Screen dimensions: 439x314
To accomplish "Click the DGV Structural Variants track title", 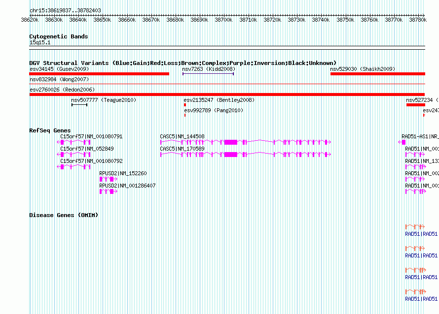I will point(183,63).
